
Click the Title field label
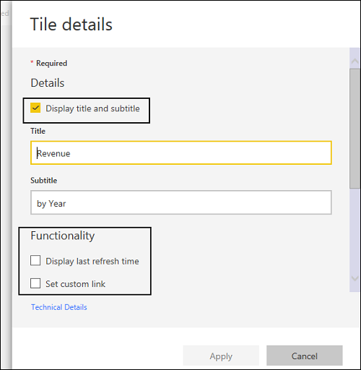click(x=38, y=131)
